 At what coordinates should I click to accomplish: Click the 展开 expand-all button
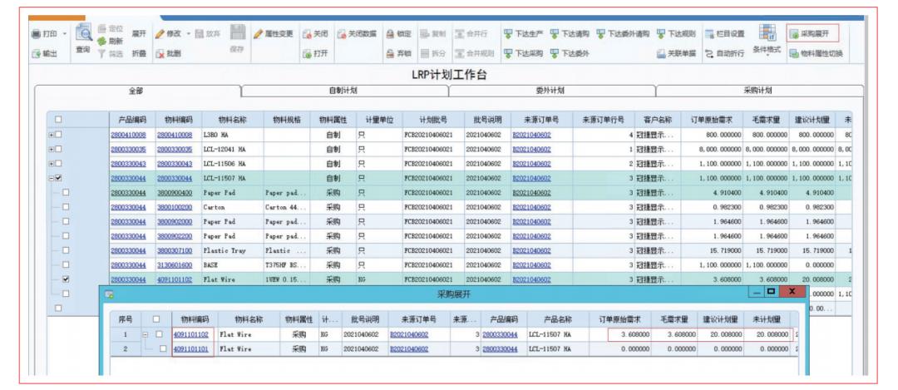click(139, 34)
